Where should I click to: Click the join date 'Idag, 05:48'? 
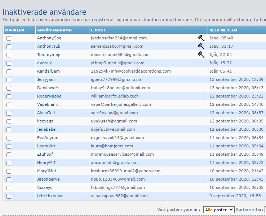(x=221, y=38)
